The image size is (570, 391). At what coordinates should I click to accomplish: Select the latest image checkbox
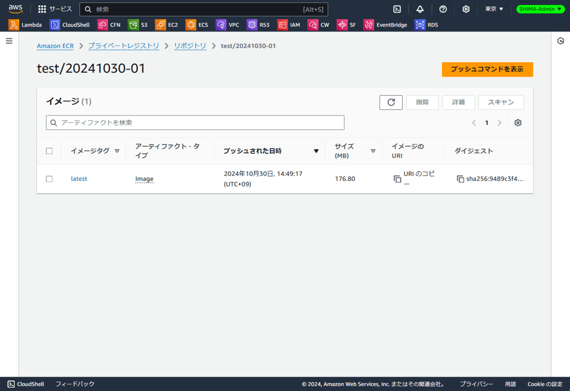point(49,179)
